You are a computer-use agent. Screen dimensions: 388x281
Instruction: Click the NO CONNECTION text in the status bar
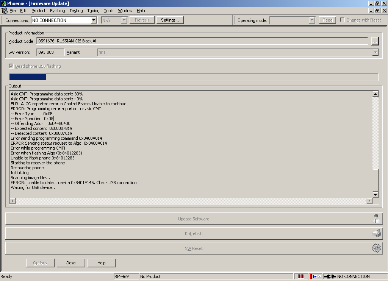click(354, 276)
